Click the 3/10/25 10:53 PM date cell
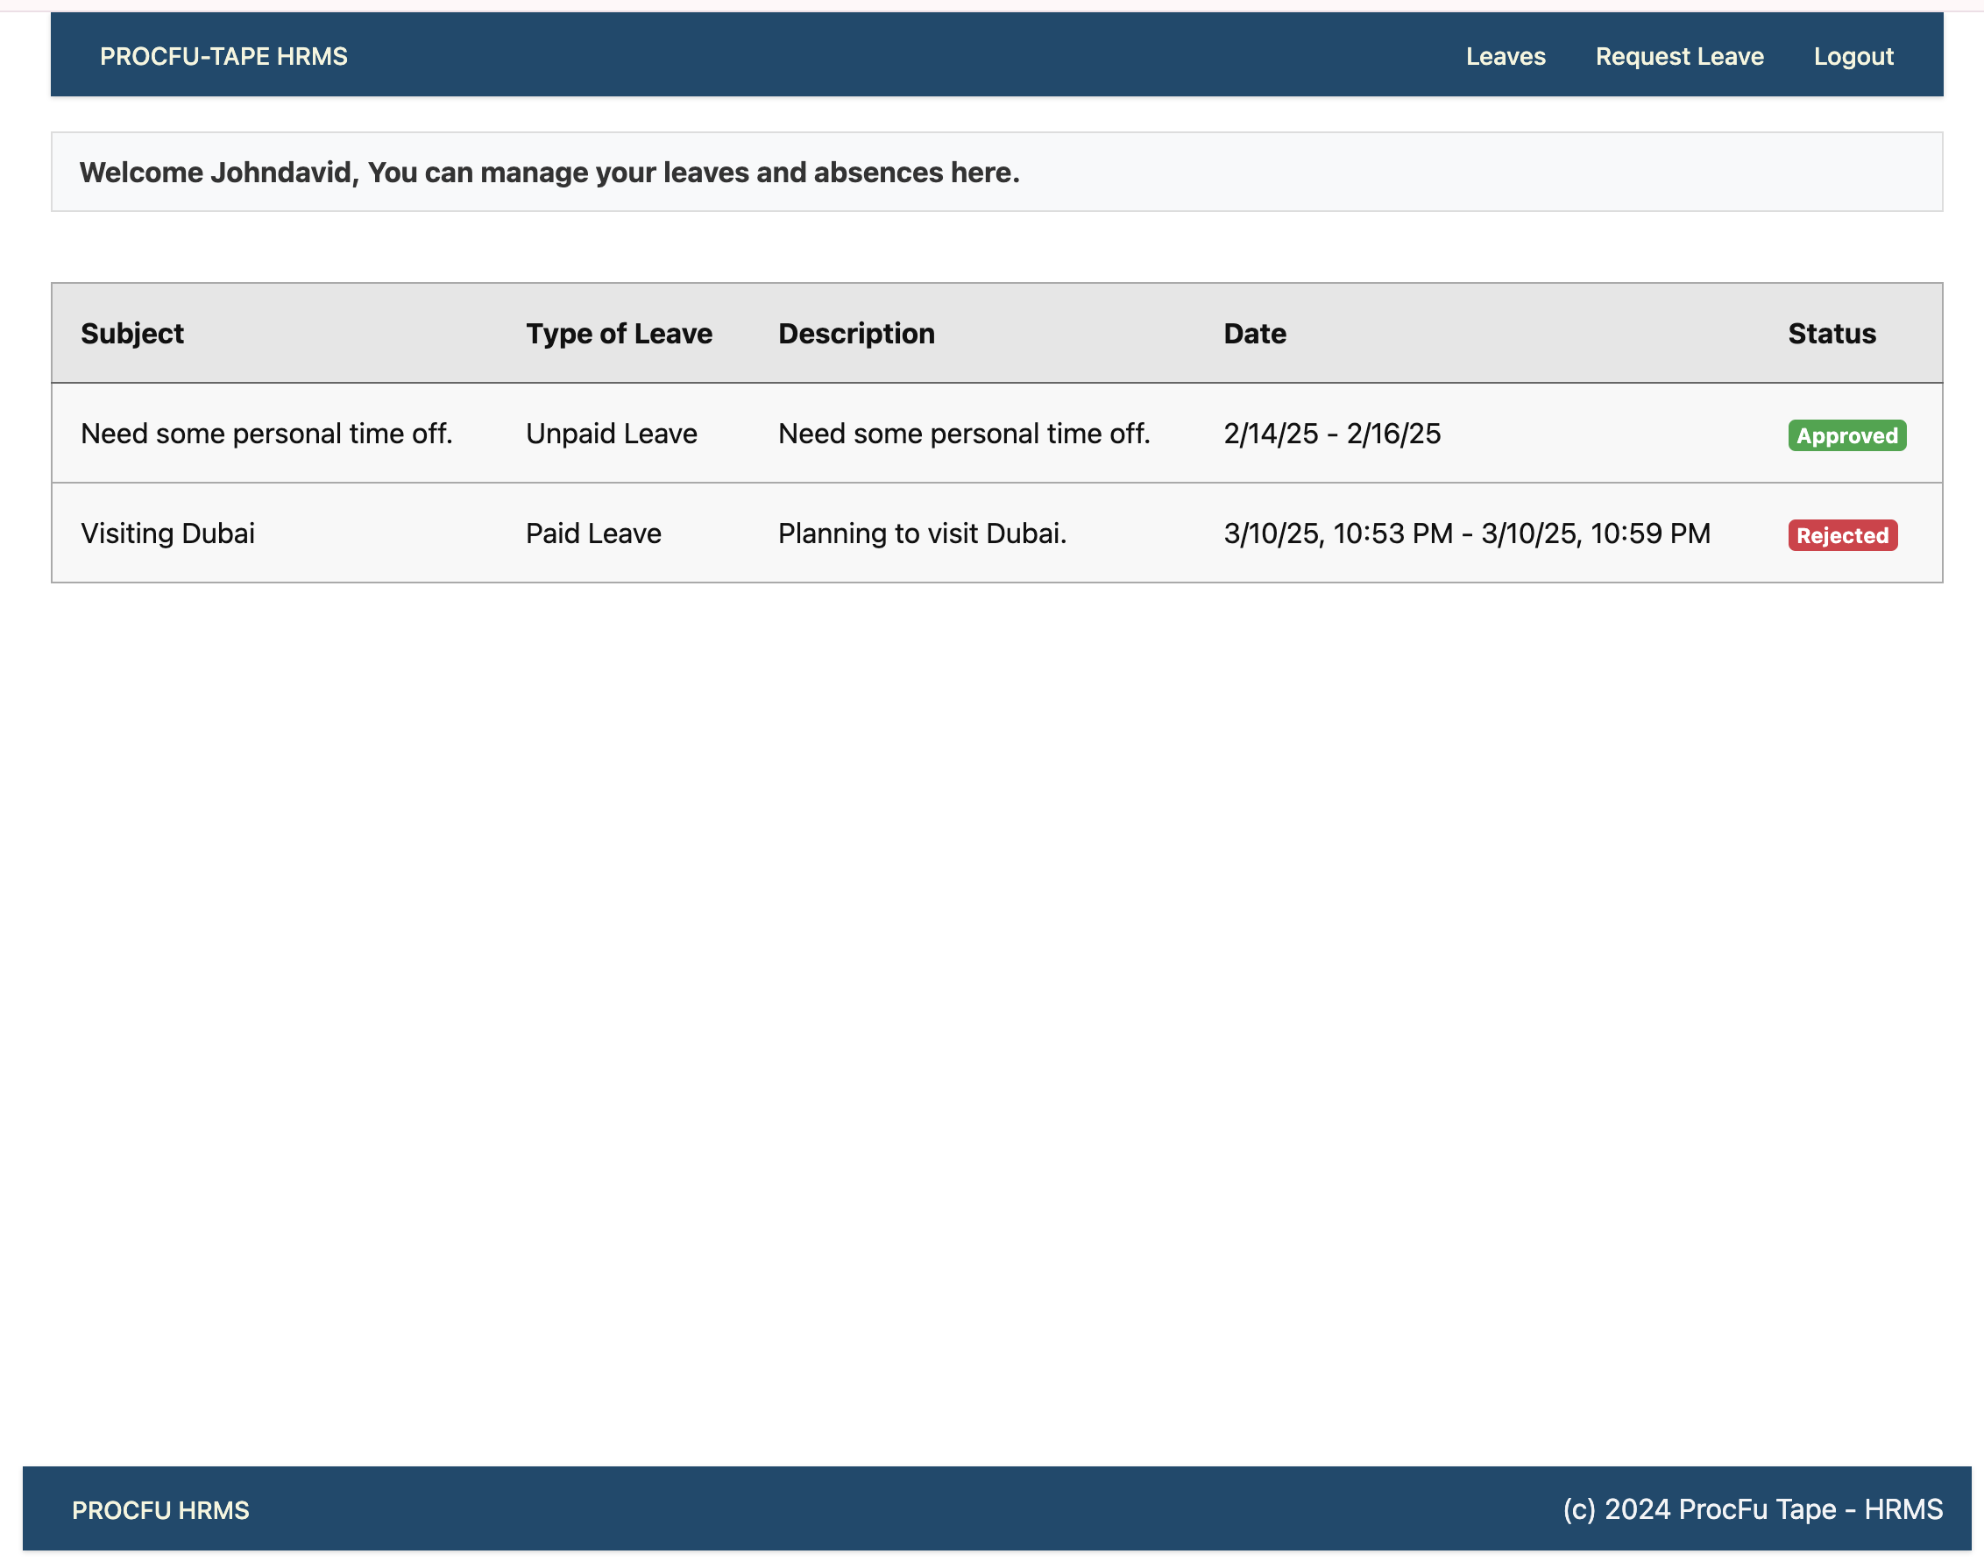This screenshot has height=1568, width=1984. click(x=1466, y=533)
